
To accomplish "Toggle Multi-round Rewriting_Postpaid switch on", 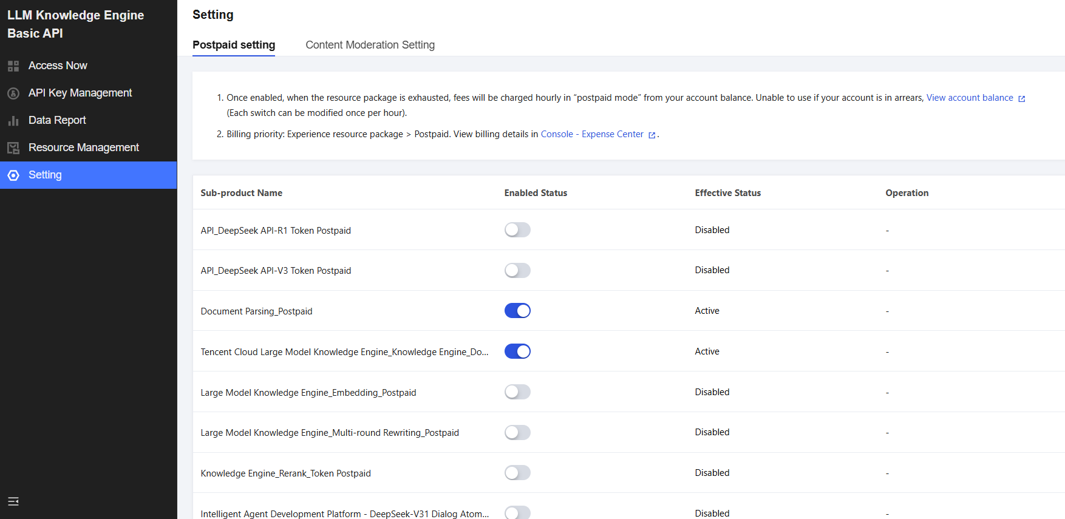I will (517, 432).
